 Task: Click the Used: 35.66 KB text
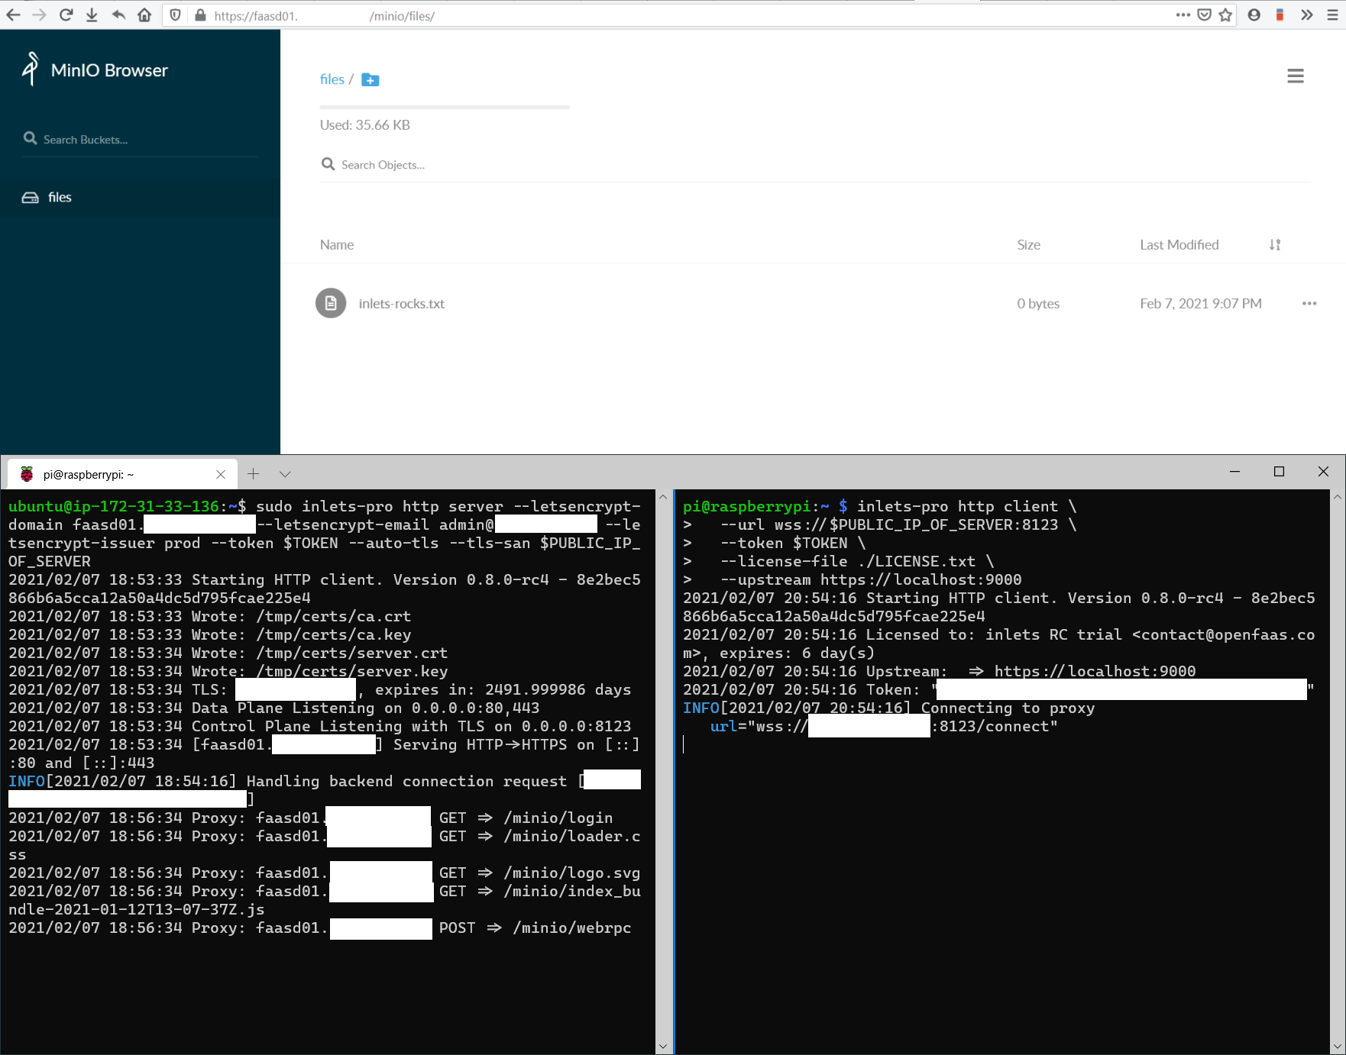click(x=364, y=125)
